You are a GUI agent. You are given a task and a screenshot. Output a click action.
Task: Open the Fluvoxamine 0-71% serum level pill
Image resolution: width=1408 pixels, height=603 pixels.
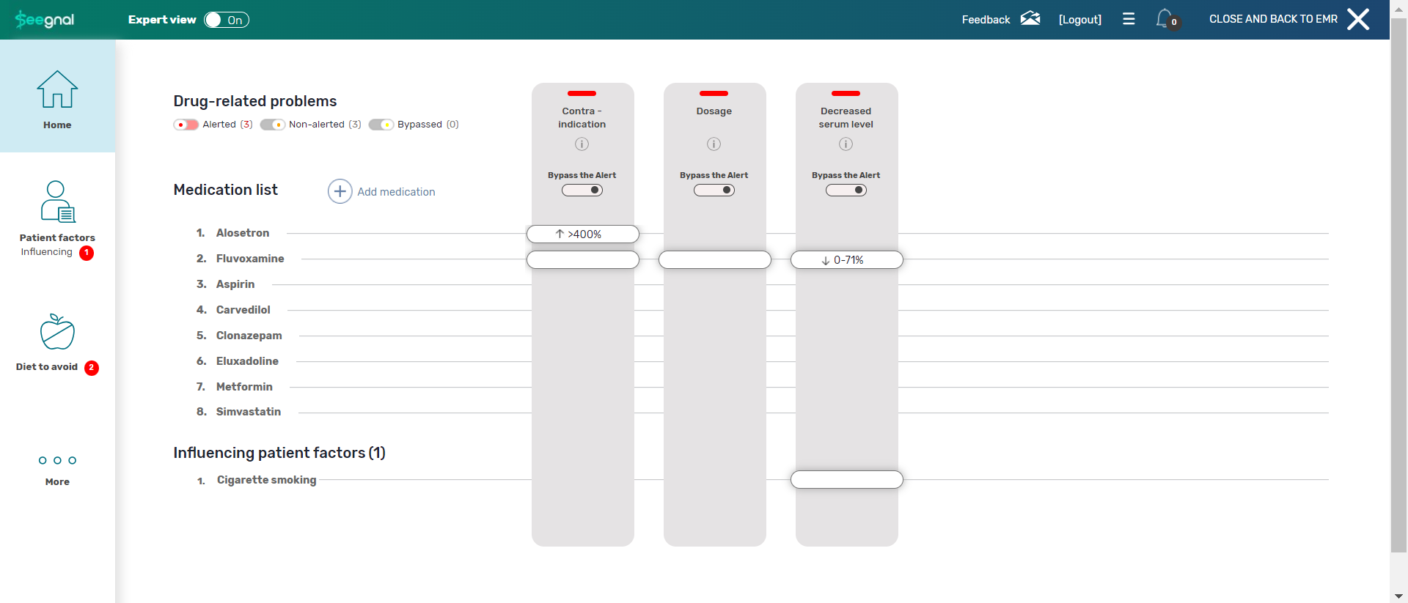[847, 259]
